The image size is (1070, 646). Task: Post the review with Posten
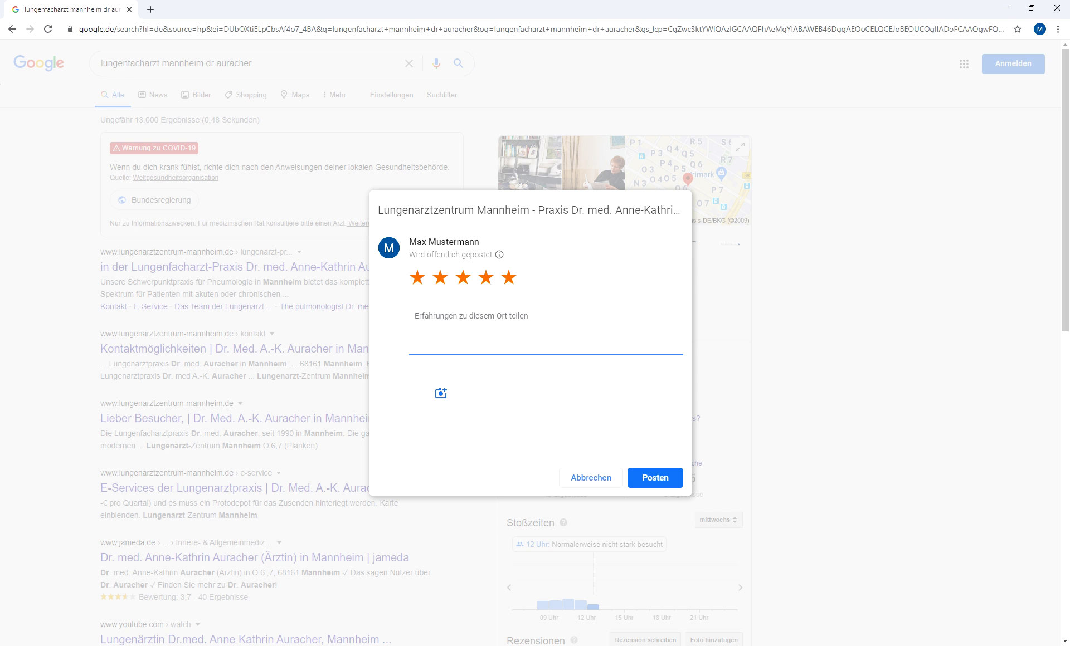tap(655, 478)
